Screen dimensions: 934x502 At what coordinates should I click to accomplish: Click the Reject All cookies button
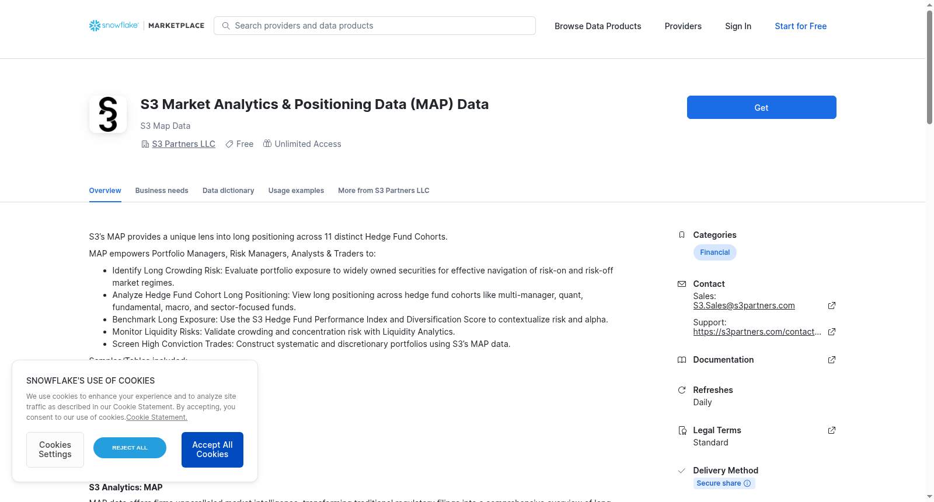130,448
